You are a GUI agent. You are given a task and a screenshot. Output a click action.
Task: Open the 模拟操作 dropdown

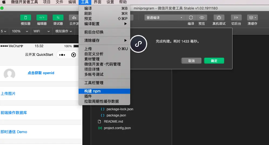63,31
